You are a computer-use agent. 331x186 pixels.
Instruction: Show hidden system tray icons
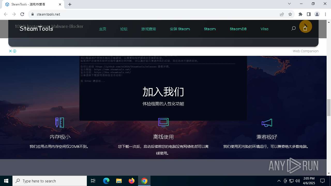click(279, 181)
